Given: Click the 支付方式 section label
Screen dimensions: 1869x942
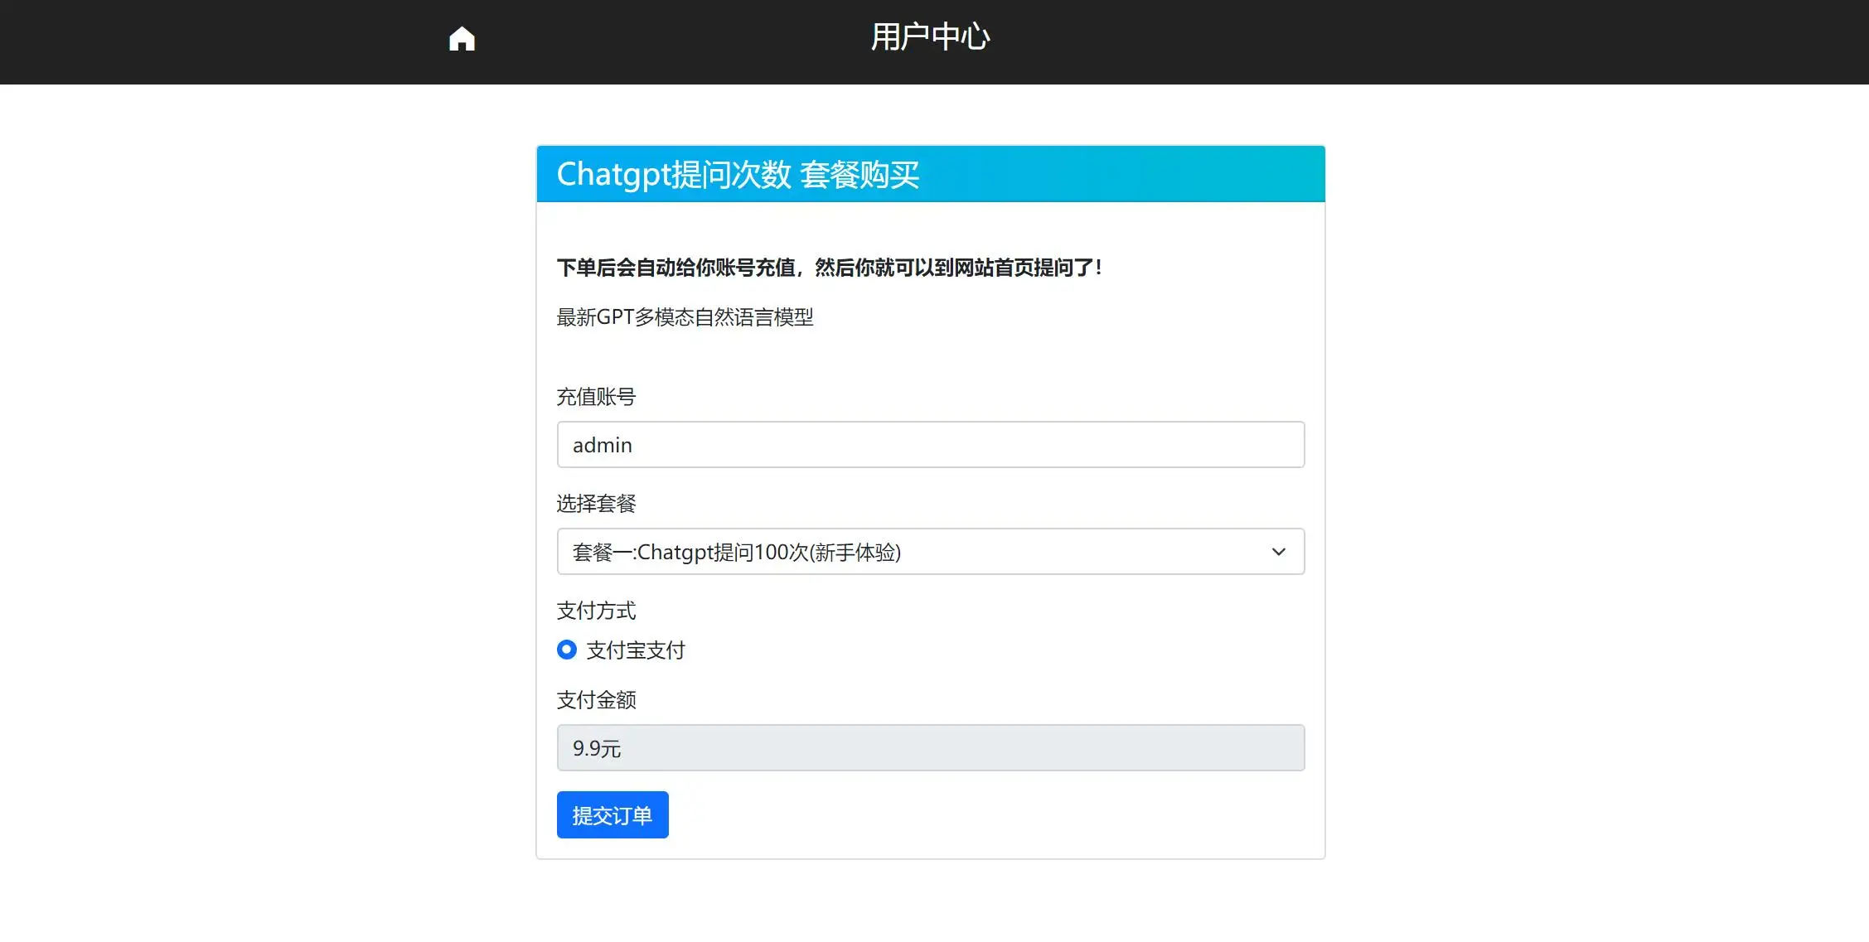Looking at the screenshot, I should pos(596,611).
